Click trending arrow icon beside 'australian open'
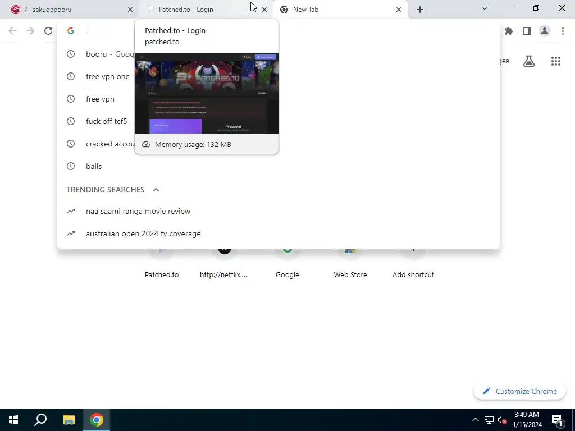 (71, 234)
